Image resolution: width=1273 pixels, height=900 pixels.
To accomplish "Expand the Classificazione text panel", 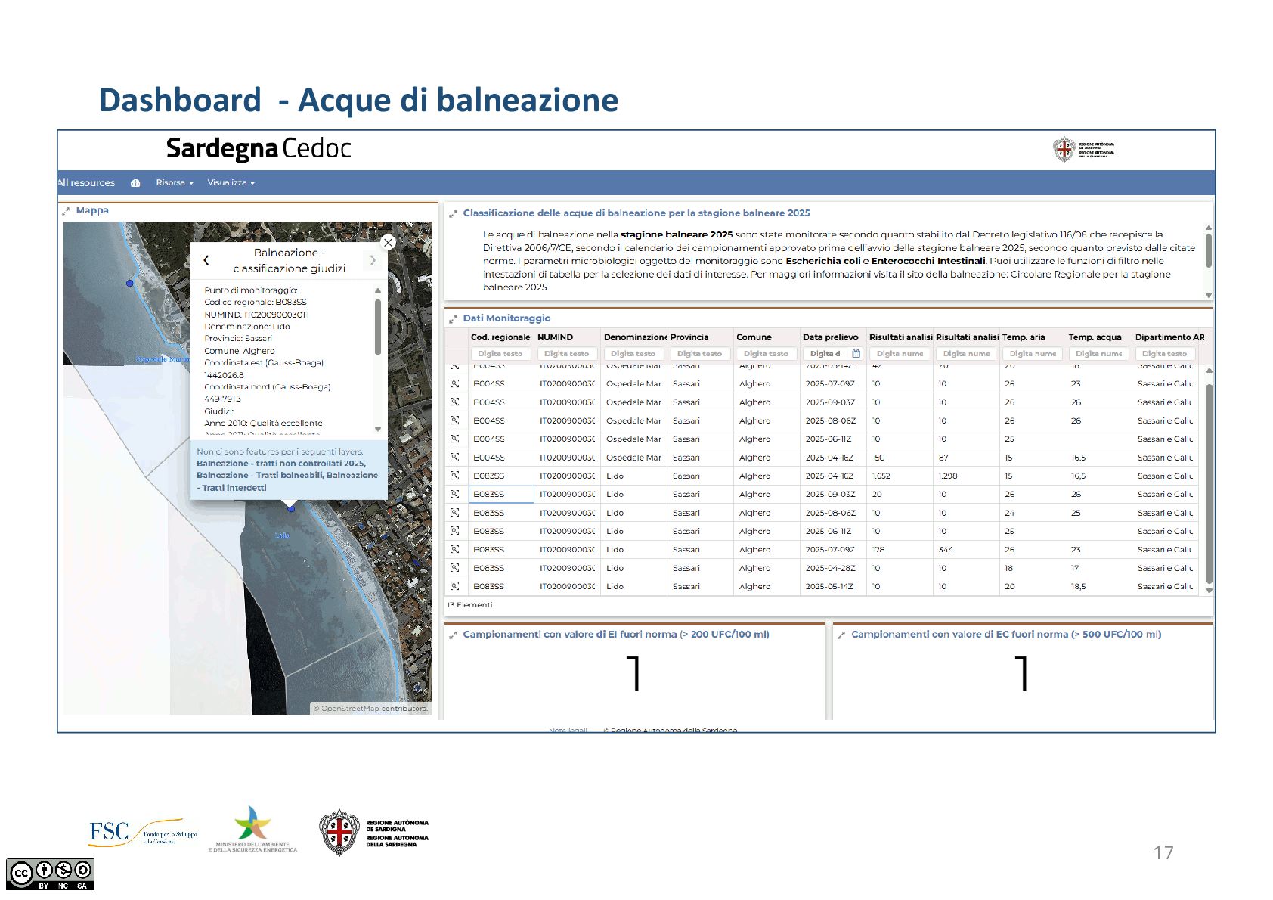I will click(453, 214).
